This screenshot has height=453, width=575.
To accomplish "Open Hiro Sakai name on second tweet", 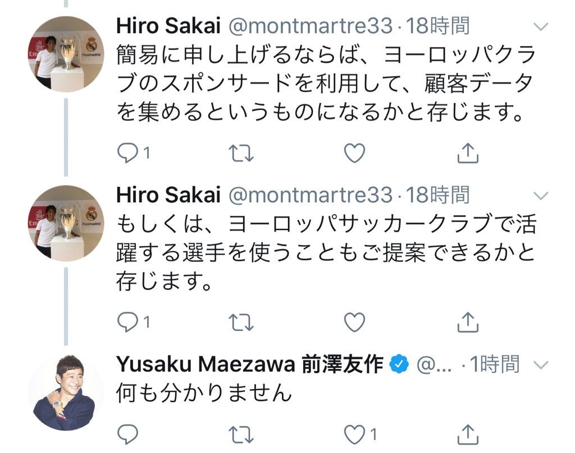I will 168,195.
